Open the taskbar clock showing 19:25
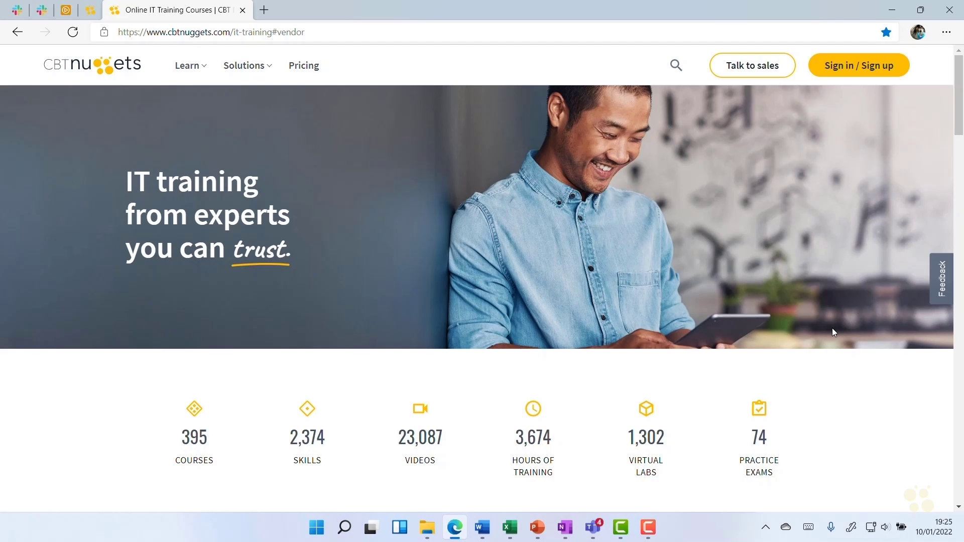Viewport: 964px width, 542px height. pos(934,527)
